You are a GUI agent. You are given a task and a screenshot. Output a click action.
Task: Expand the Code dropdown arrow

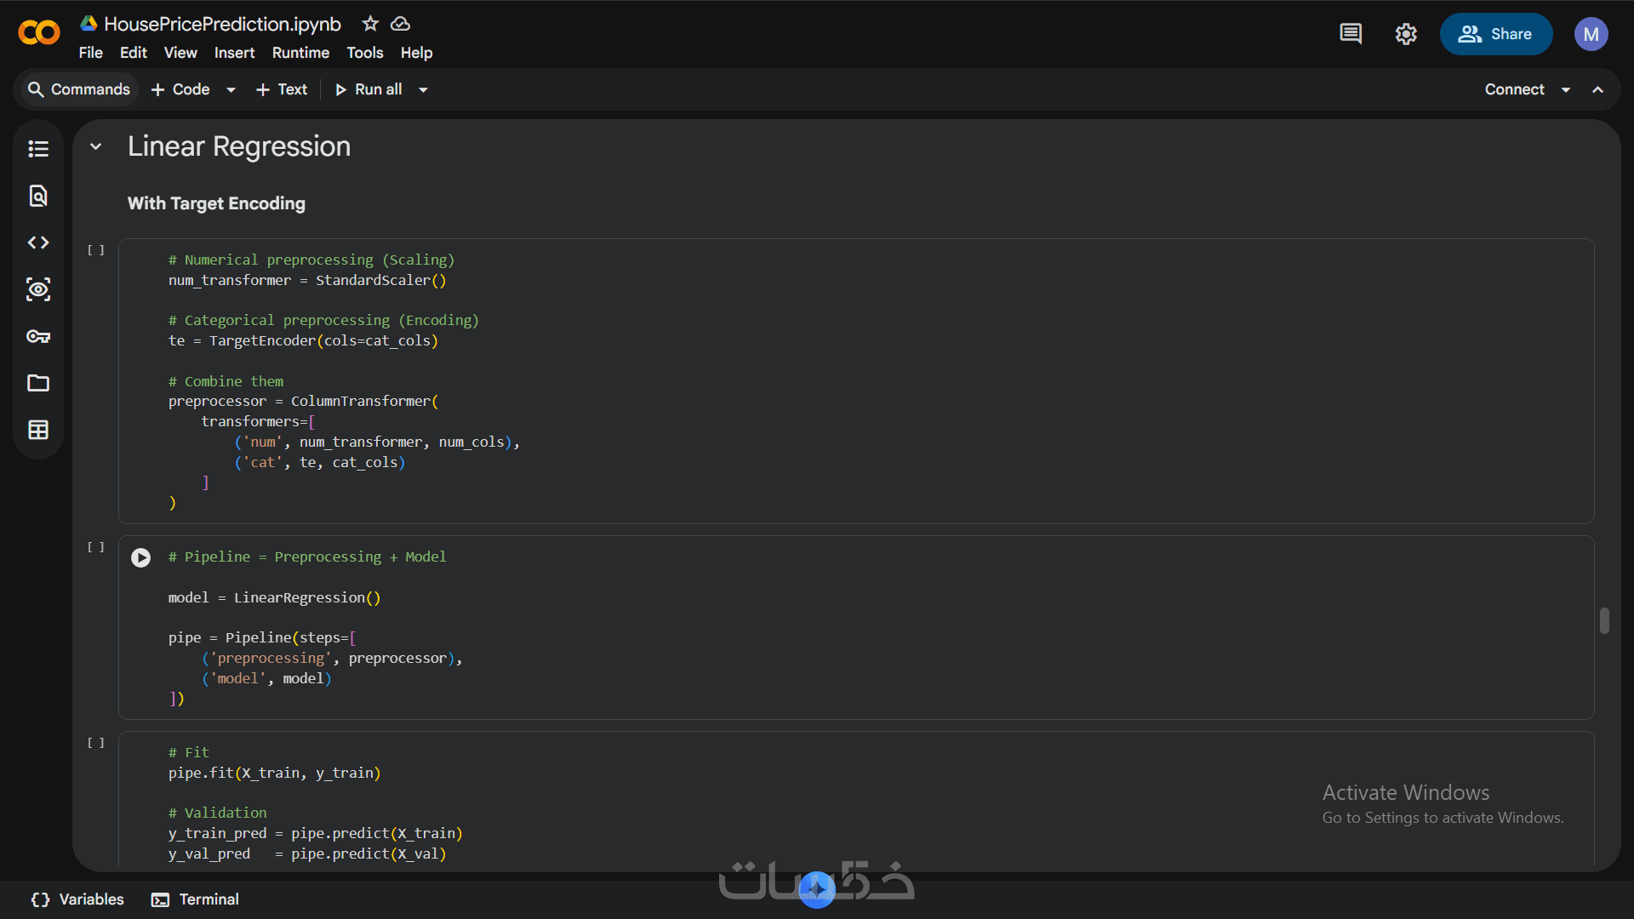coord(231,89)
